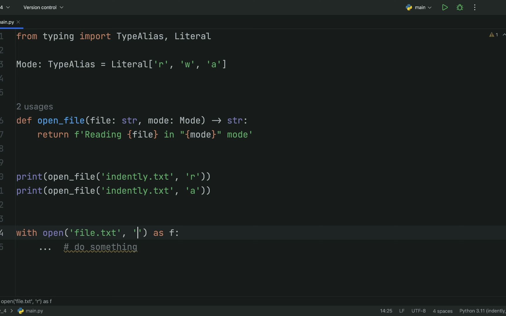This screenshot has height=316, width=506.
Task: Change the LF line separator setting
Action: coord(402,311)
